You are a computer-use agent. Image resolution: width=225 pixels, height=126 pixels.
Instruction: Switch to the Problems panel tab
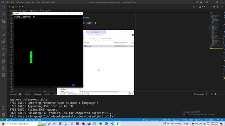pyautogui.click(x=13, y=94)
